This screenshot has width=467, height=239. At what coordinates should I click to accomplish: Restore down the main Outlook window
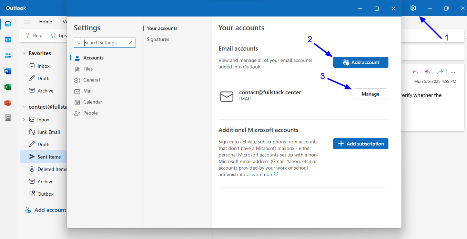[x=446, y=8]
